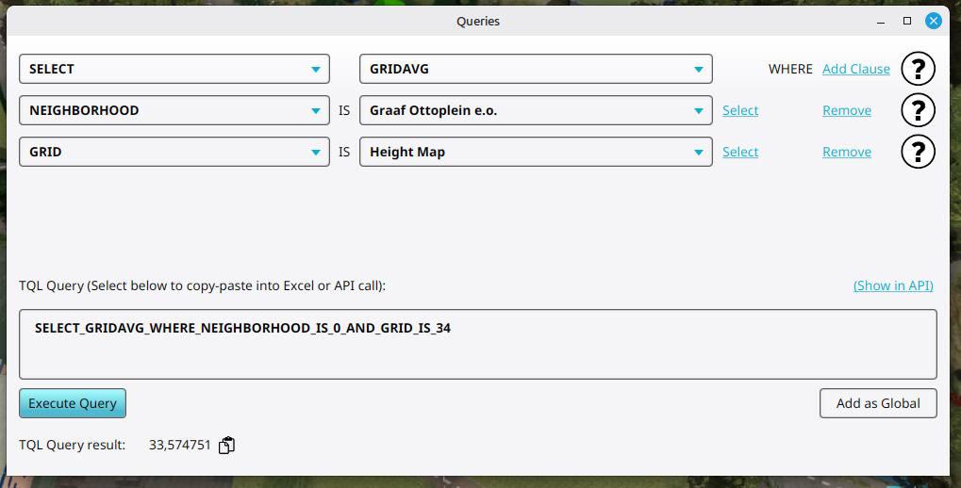Copy the TQL query result to clipboard
Image resolution: width=961 pixels, height=488 pixels.
(x=226, y=446)
